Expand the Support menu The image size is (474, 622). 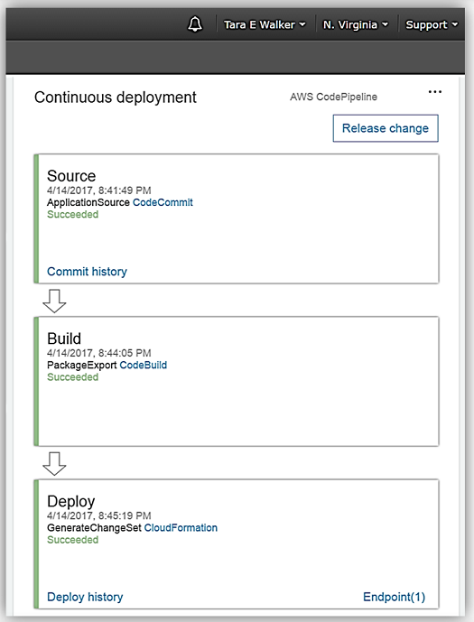tap(432, 24)
